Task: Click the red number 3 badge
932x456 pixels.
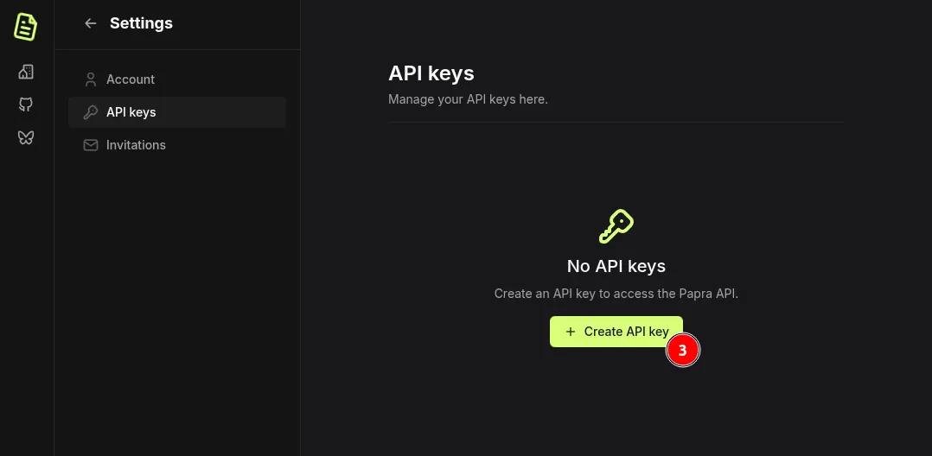Action: (x=682, y=351)
